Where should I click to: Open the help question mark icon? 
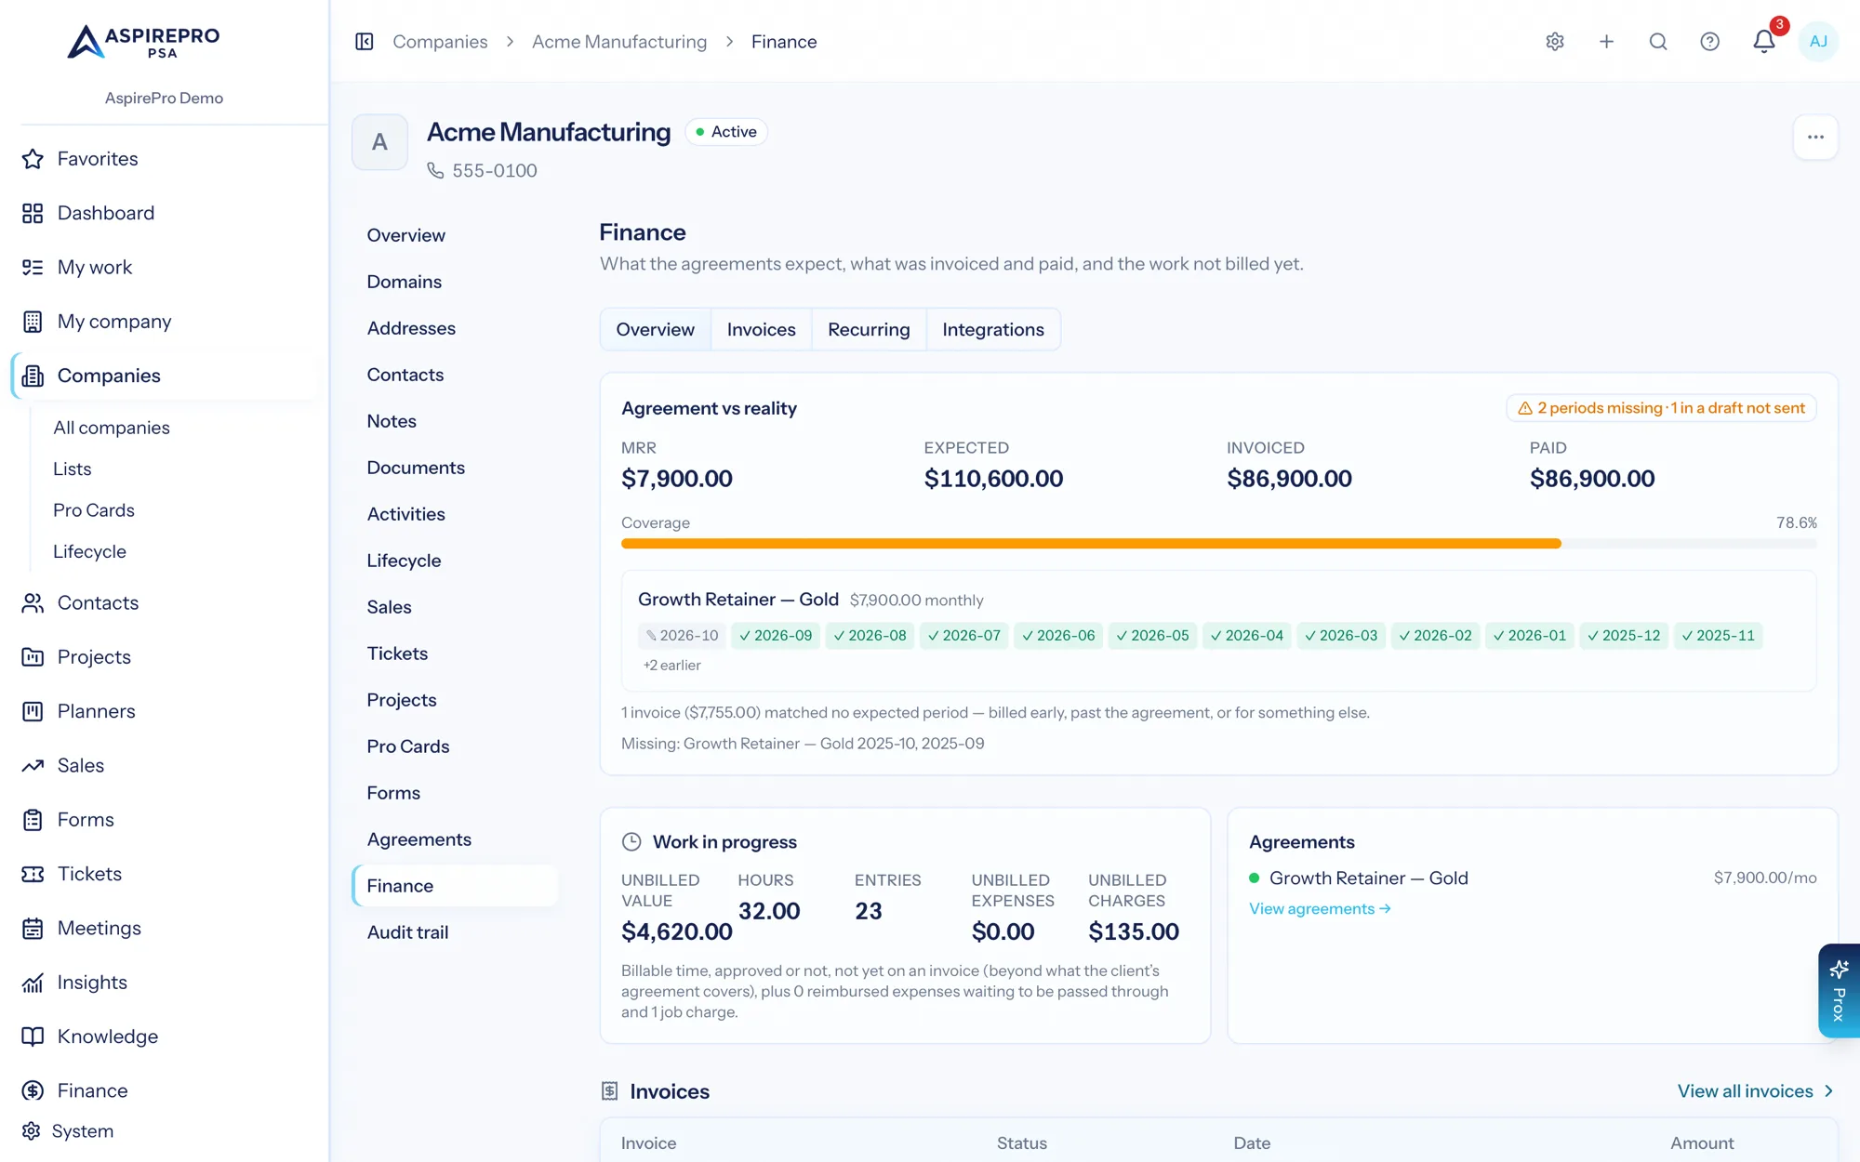[1709, 42]
